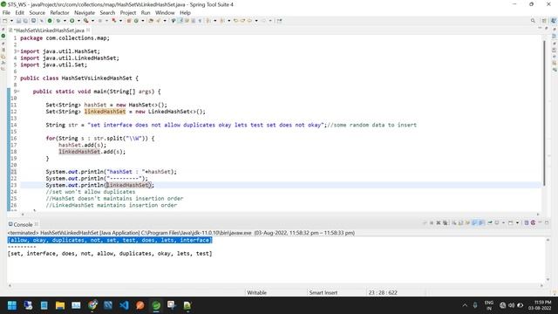The image size is (558, 314).
Task: Open File Explorer from the taskbar
Action: [x=60, y=305]
